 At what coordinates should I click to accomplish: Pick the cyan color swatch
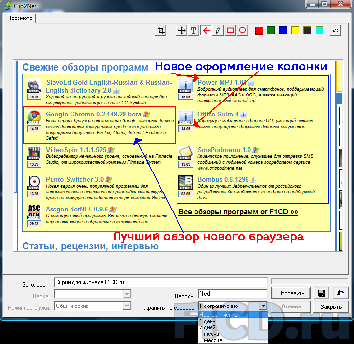point(319,30)
